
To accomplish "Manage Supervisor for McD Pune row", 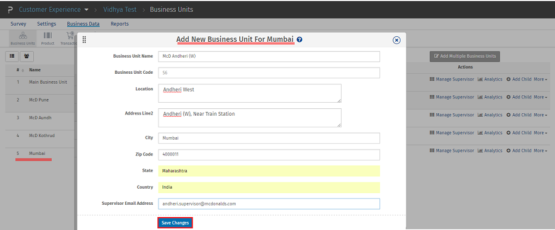I will coord(451,97).
